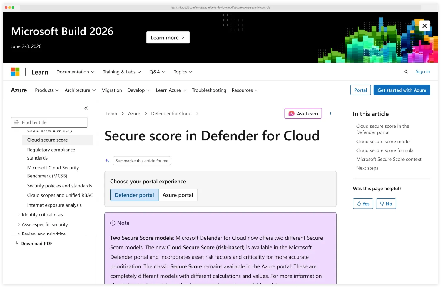Open the Documentation dropdown menu

point(76,72)
